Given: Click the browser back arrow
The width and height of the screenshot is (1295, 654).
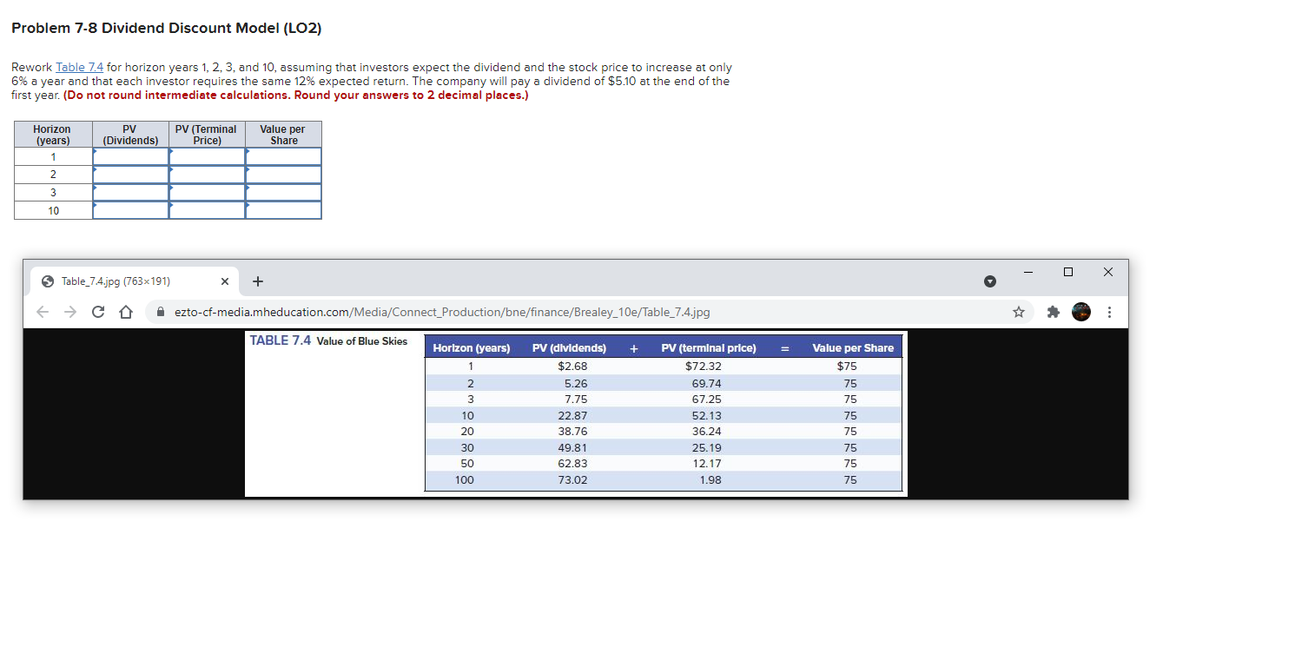Looking at the screenshot, I should pos(43,312).
